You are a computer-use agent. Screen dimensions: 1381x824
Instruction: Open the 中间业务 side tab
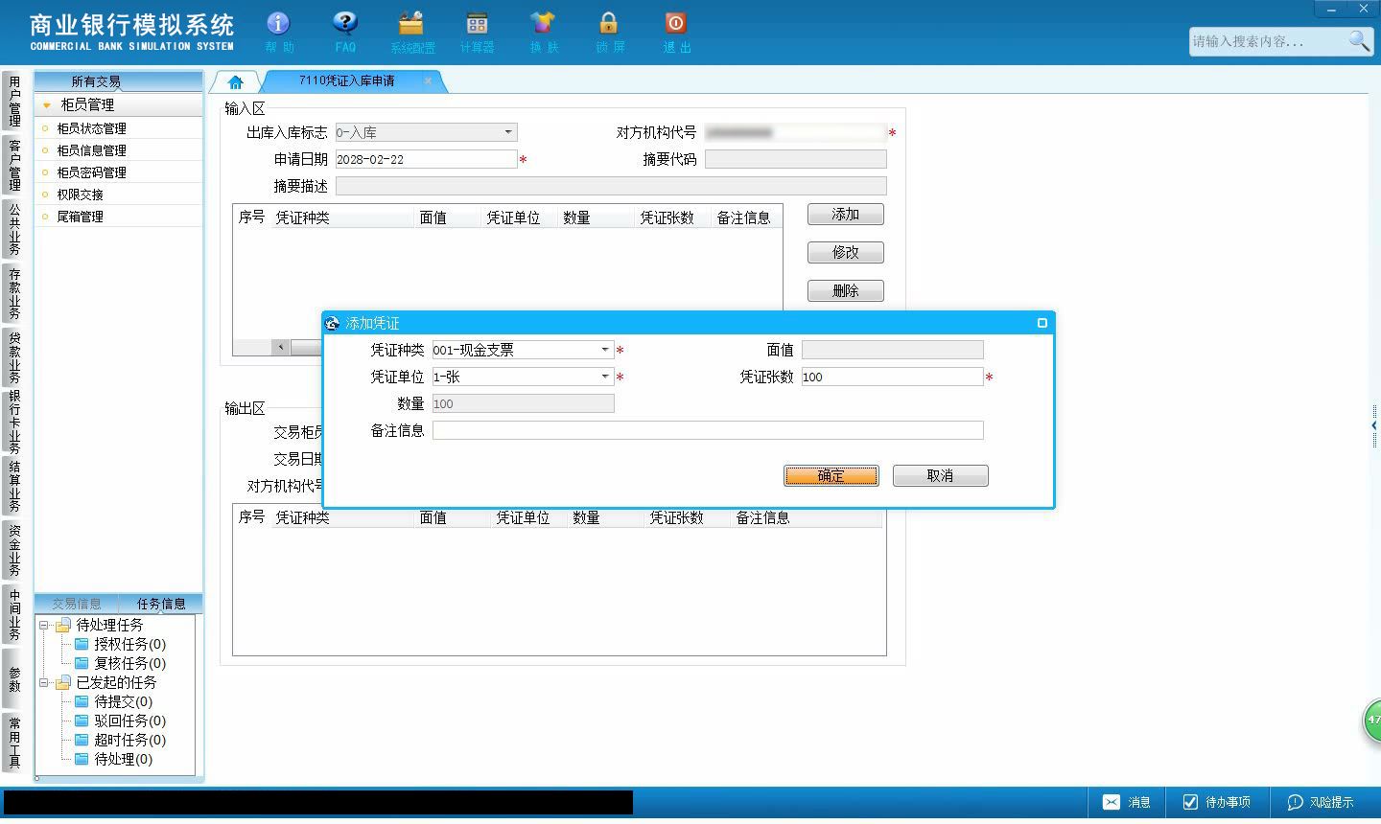(14, 614)
